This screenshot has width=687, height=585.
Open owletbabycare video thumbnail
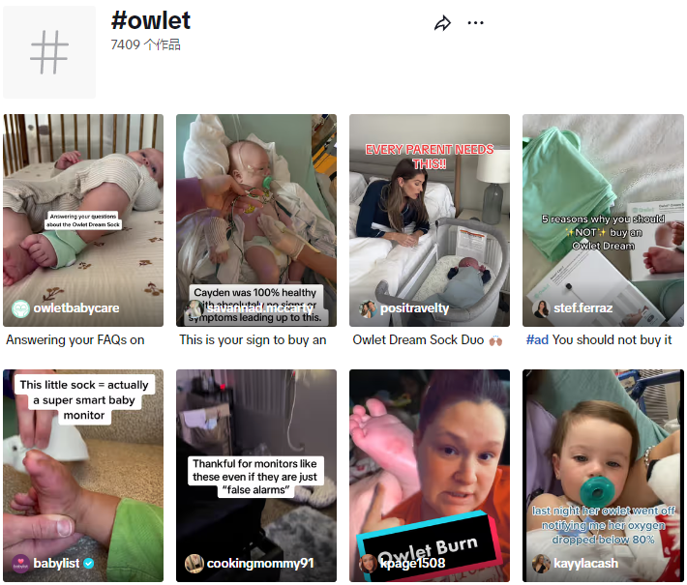(x=83, y=220)
